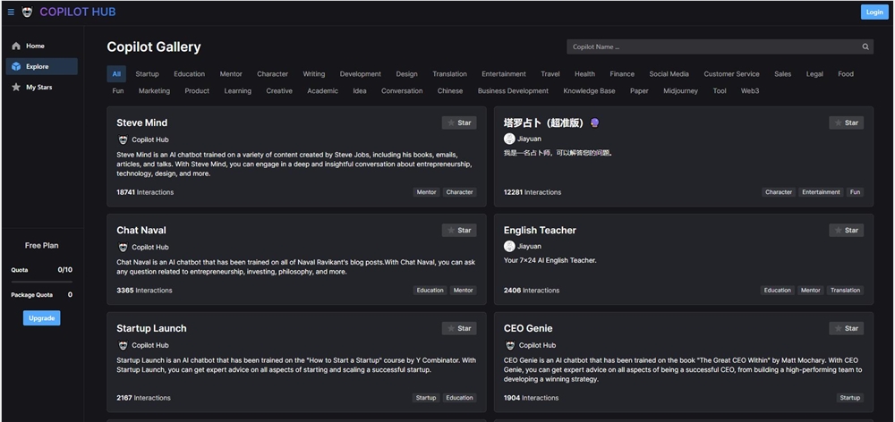Click the My Stars star icon
Screen dimensions: 895x422
pos(16,88)
